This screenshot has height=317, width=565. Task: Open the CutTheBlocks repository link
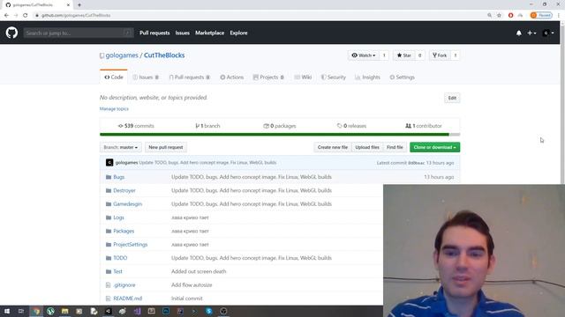(164, 55)
